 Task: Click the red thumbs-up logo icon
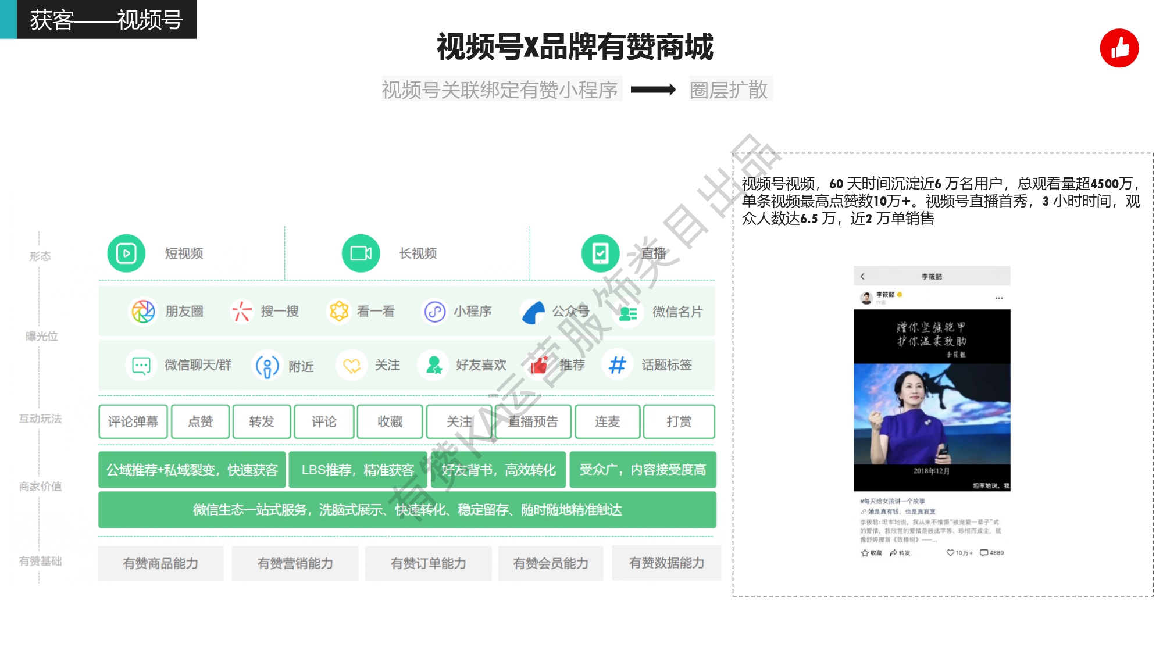click(x=1119, y=48)
